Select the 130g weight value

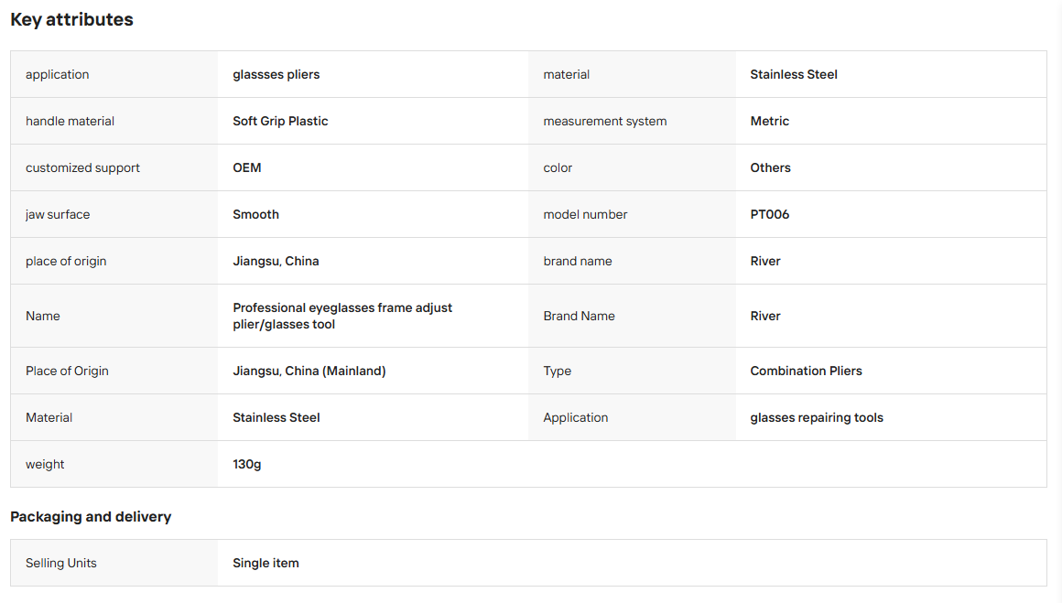[246, 464]
